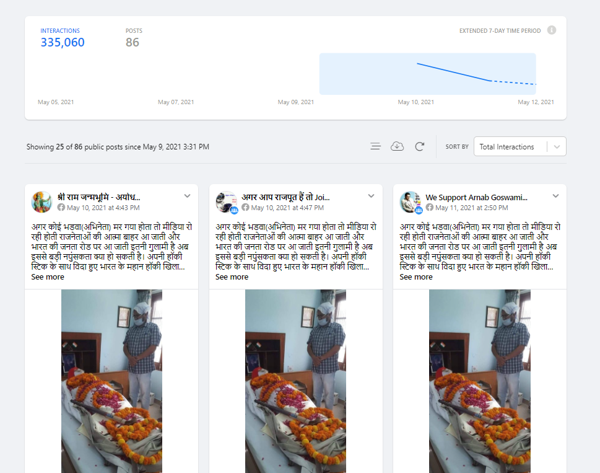Expand options chevron on We Support Arnab Goswami post
This screenshot has width=600, height=473.
pyautogui.click(x=555, y=196)
